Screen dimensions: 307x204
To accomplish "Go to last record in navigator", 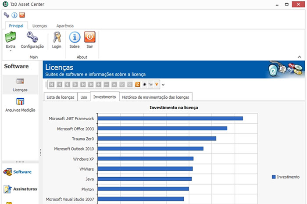I will pyautogui.click(x=91, y=85).
